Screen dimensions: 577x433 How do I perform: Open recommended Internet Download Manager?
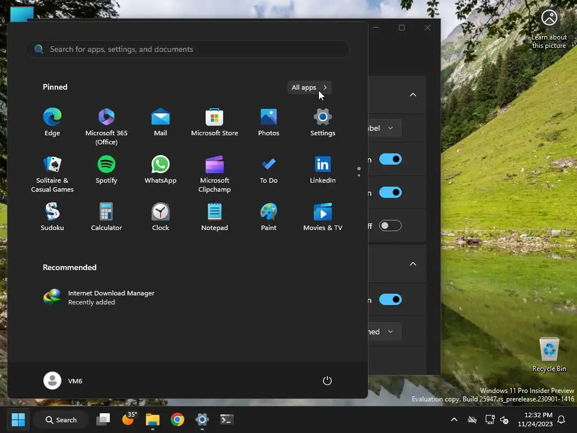coord(99,298)
